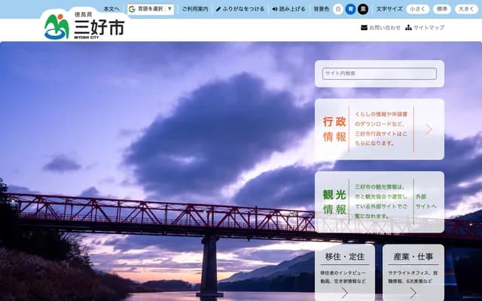Set background color to blue 青

click(350, 9)
